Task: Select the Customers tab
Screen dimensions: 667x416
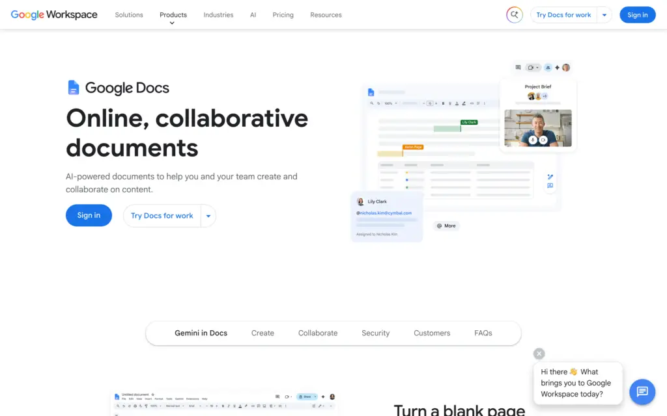Action: pos(432,333)
